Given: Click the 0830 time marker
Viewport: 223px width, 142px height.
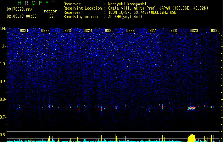Looking at the screenshot, I should coord(215,31).
